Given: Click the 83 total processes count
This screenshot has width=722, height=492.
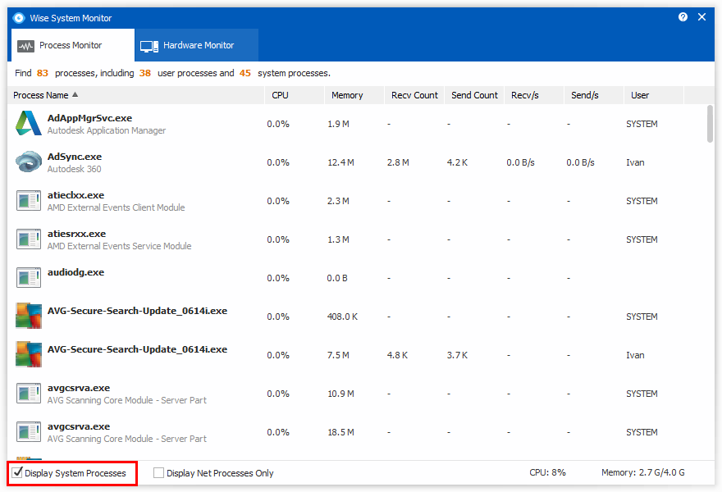Looking at the screenshot, I should (43, 73).
